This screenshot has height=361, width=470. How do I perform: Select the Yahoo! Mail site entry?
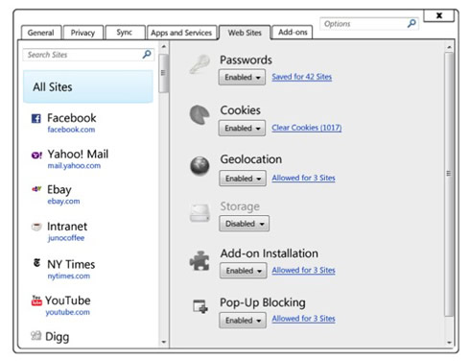tap(88, 159)
